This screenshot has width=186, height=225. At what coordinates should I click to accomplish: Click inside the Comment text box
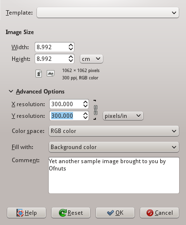click(114, 175)
